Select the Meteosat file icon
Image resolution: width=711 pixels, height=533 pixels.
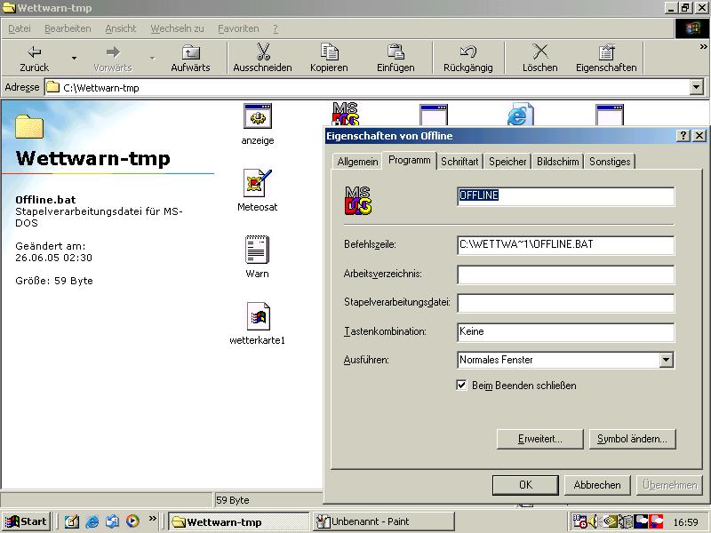click(x=257, y=184)
